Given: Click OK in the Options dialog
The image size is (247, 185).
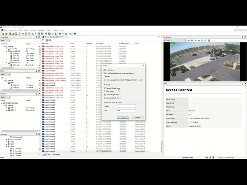Looking at the screenshot, I should 123,117.
